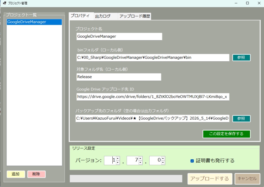
Task: Maximize the プロジェクト管理 window
Action: pos(247,3)
